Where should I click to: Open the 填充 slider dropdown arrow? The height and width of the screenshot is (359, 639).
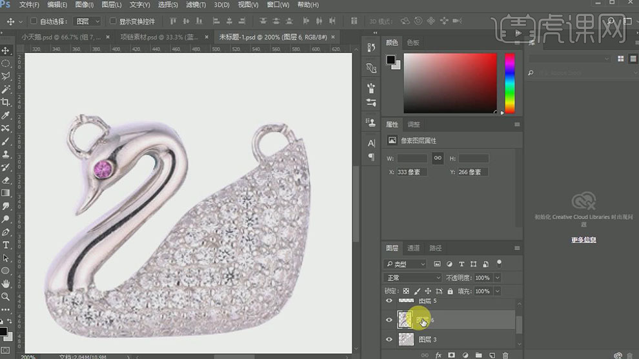pyautogui.click(x=497, y=291)
